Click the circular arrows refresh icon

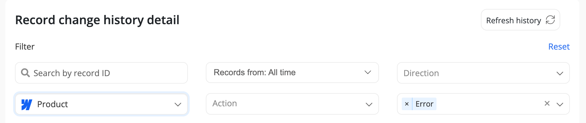[x=550, y=20]
